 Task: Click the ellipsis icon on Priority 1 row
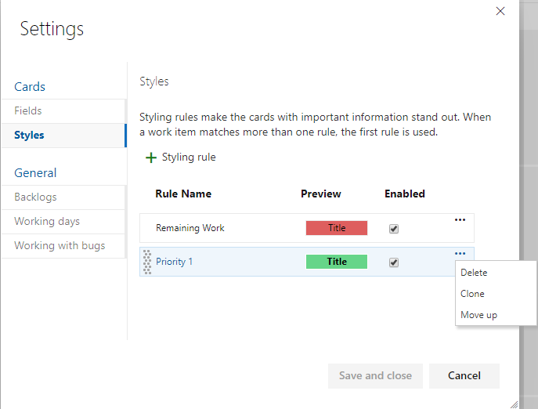(460, 253)
